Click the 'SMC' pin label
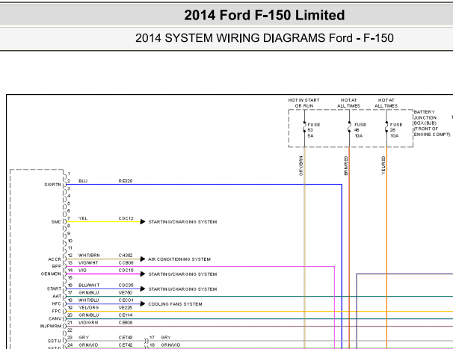This screenshot has height=349, width=453. tap(56, 222)
